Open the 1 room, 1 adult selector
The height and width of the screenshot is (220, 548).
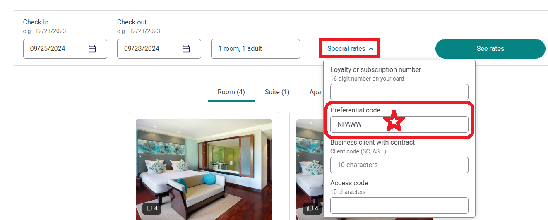255,49
